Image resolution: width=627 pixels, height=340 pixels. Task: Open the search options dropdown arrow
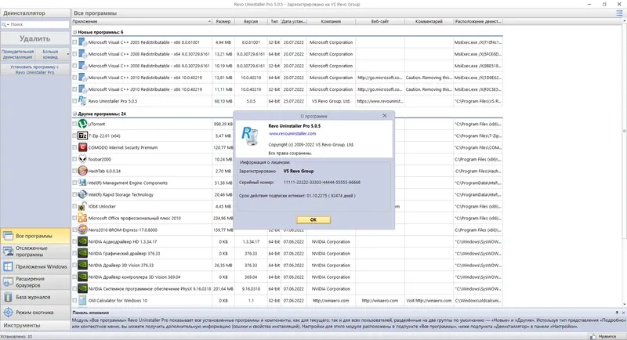click(x=8, y=25)
